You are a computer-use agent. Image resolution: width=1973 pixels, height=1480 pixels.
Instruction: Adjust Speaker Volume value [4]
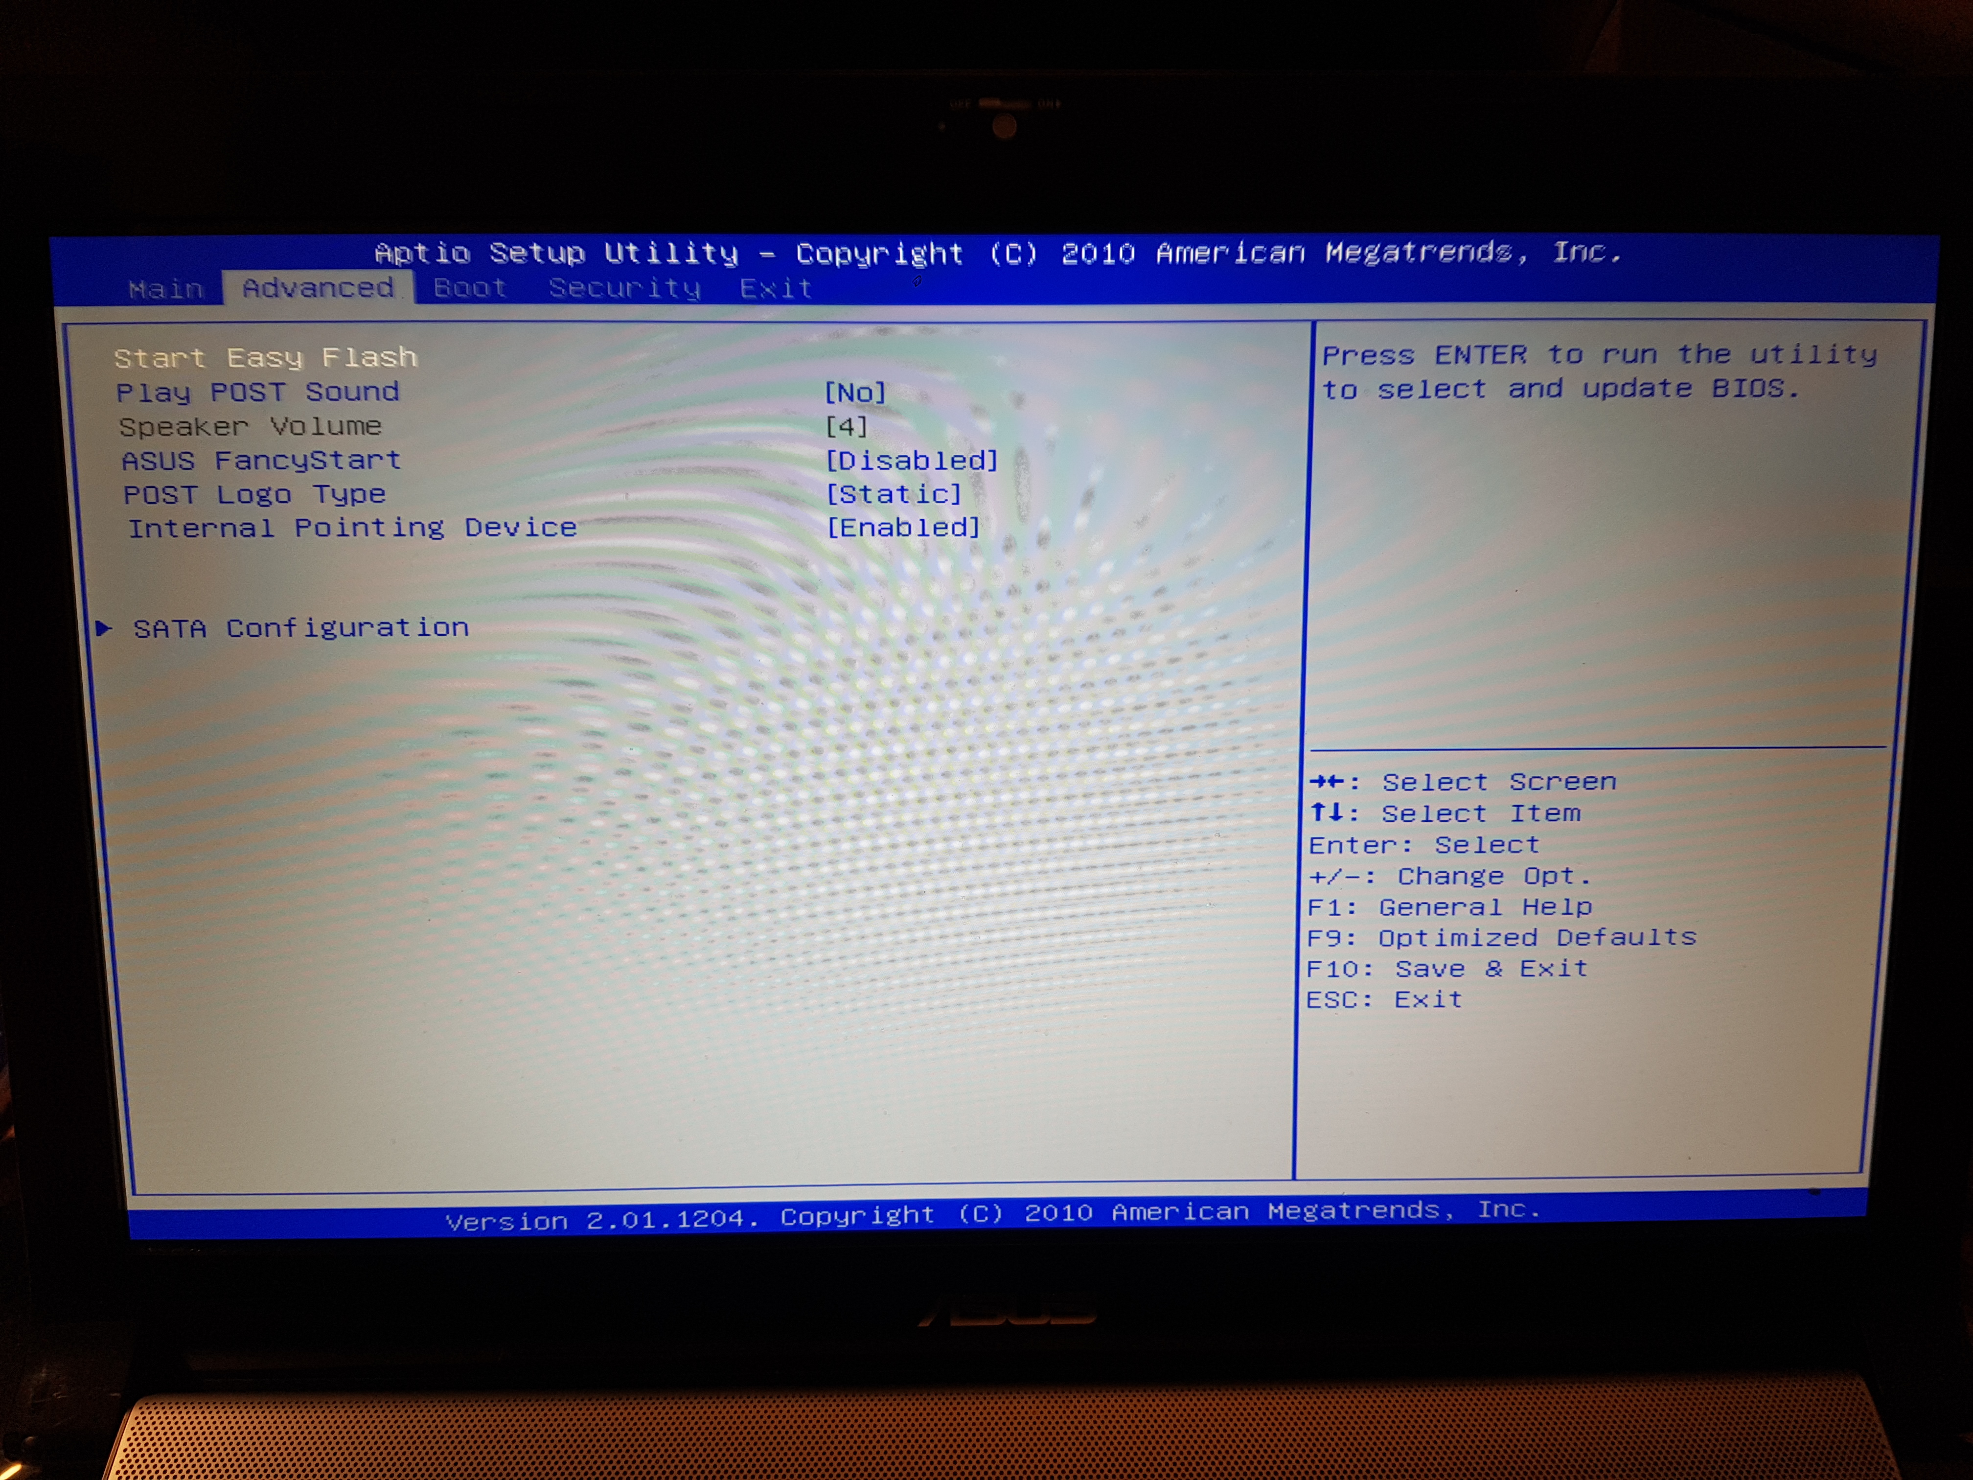tap(846, 426)
